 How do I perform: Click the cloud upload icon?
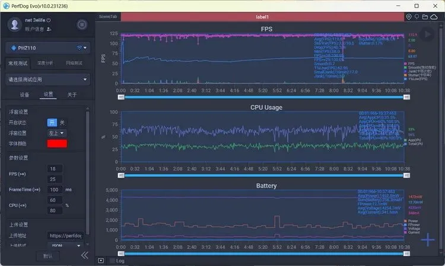tap(434, 17)
